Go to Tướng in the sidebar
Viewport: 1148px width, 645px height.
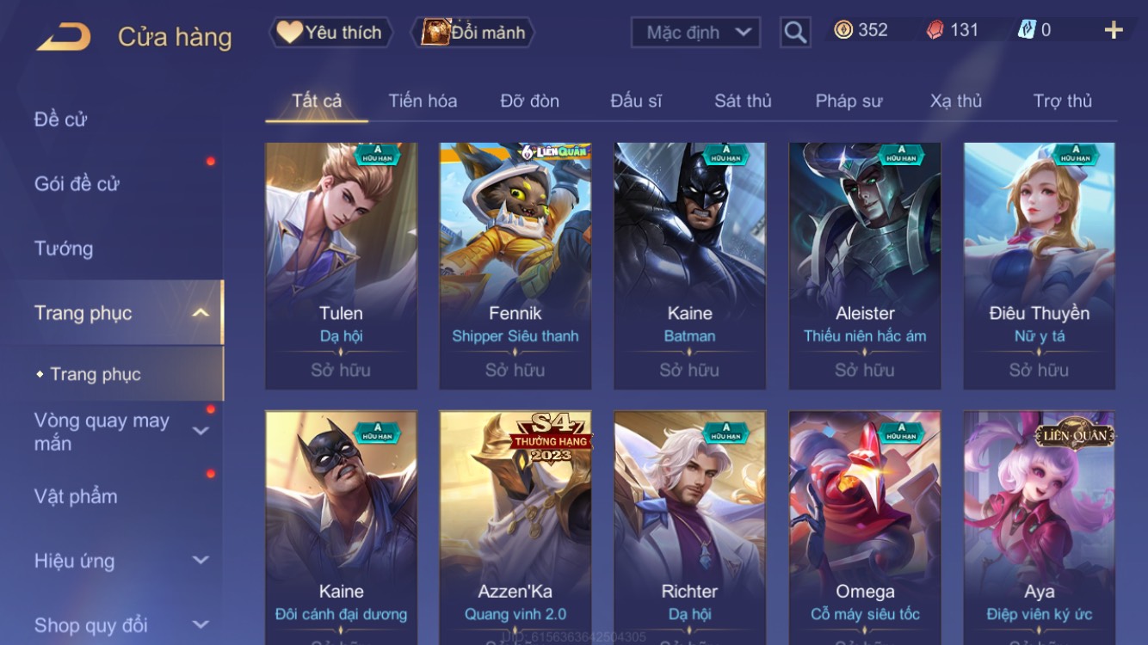[x=63, y=249]
